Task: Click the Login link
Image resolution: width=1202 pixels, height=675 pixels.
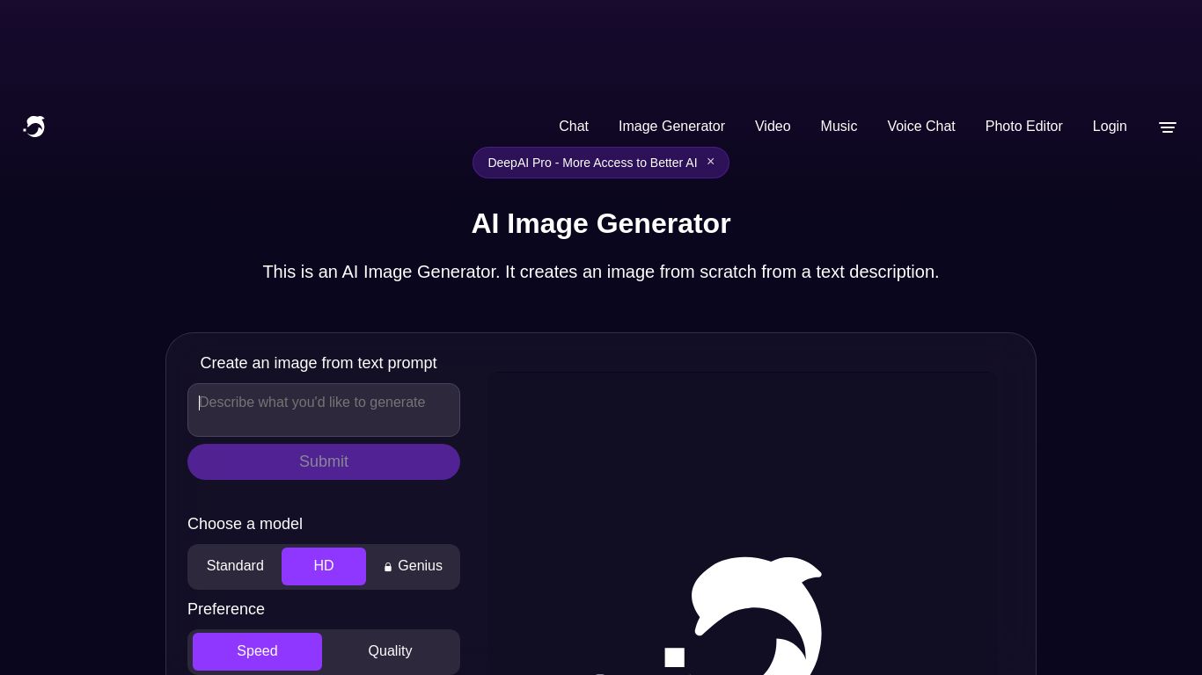Action: [1110, 127]
